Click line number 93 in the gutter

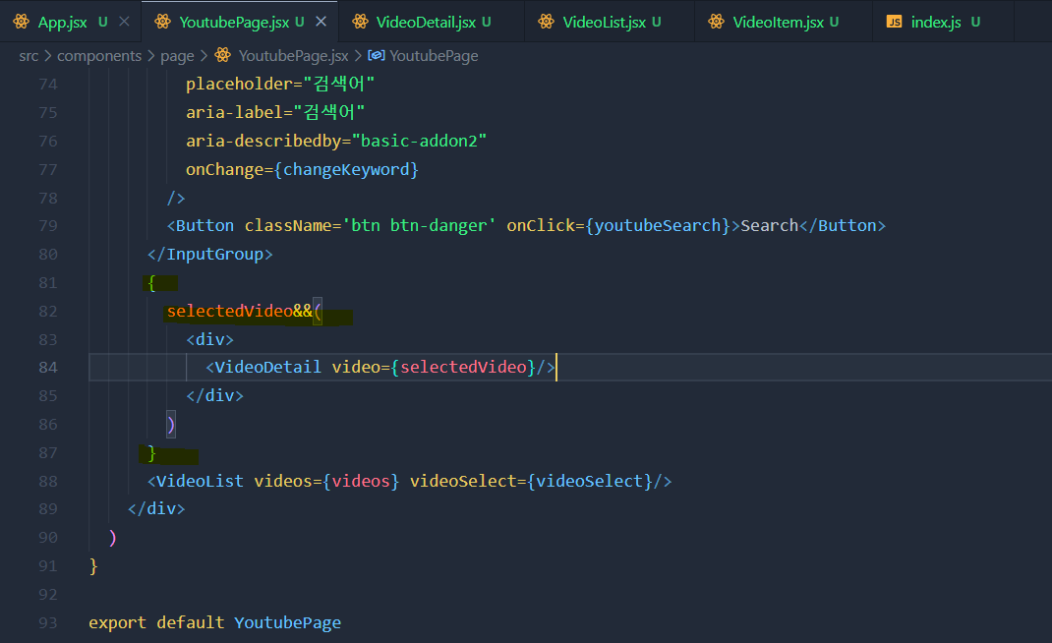pos(48,623)
